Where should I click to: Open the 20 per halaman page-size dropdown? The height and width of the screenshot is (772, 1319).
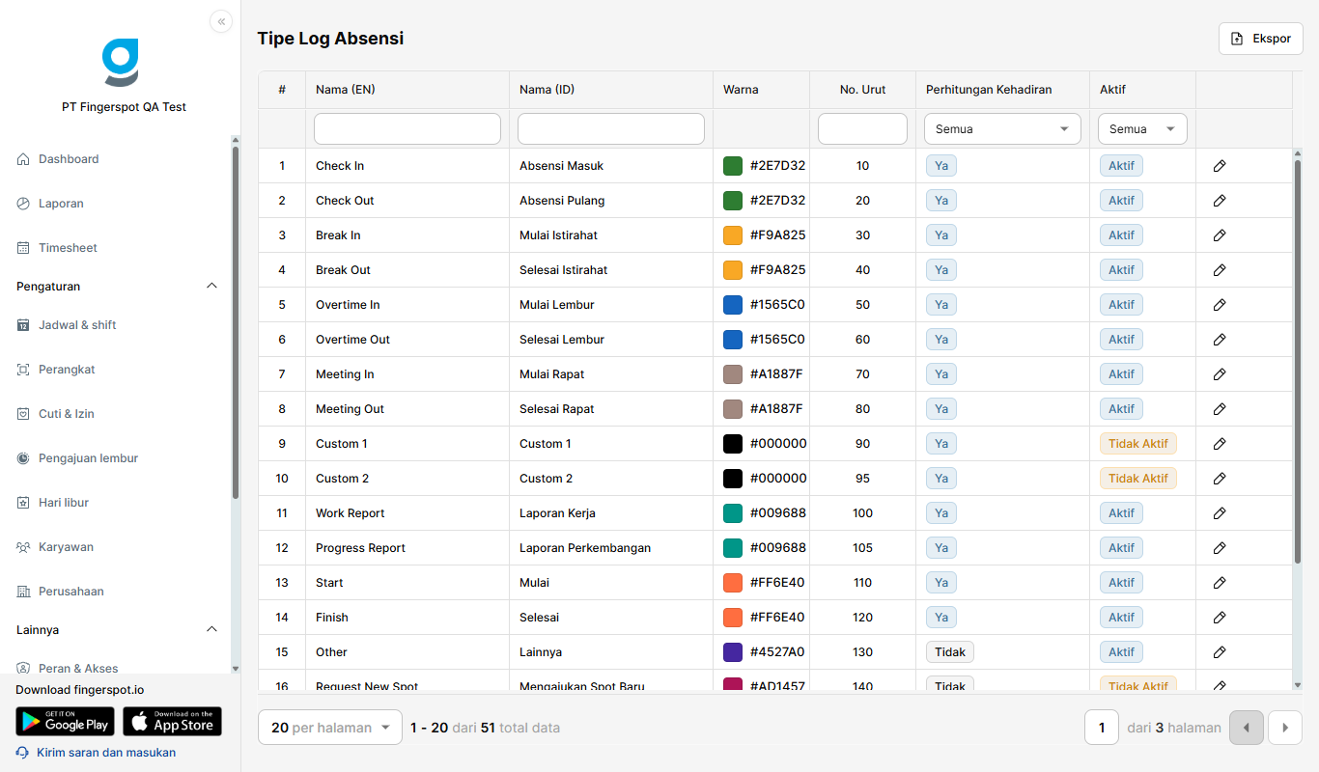(330, 728)
